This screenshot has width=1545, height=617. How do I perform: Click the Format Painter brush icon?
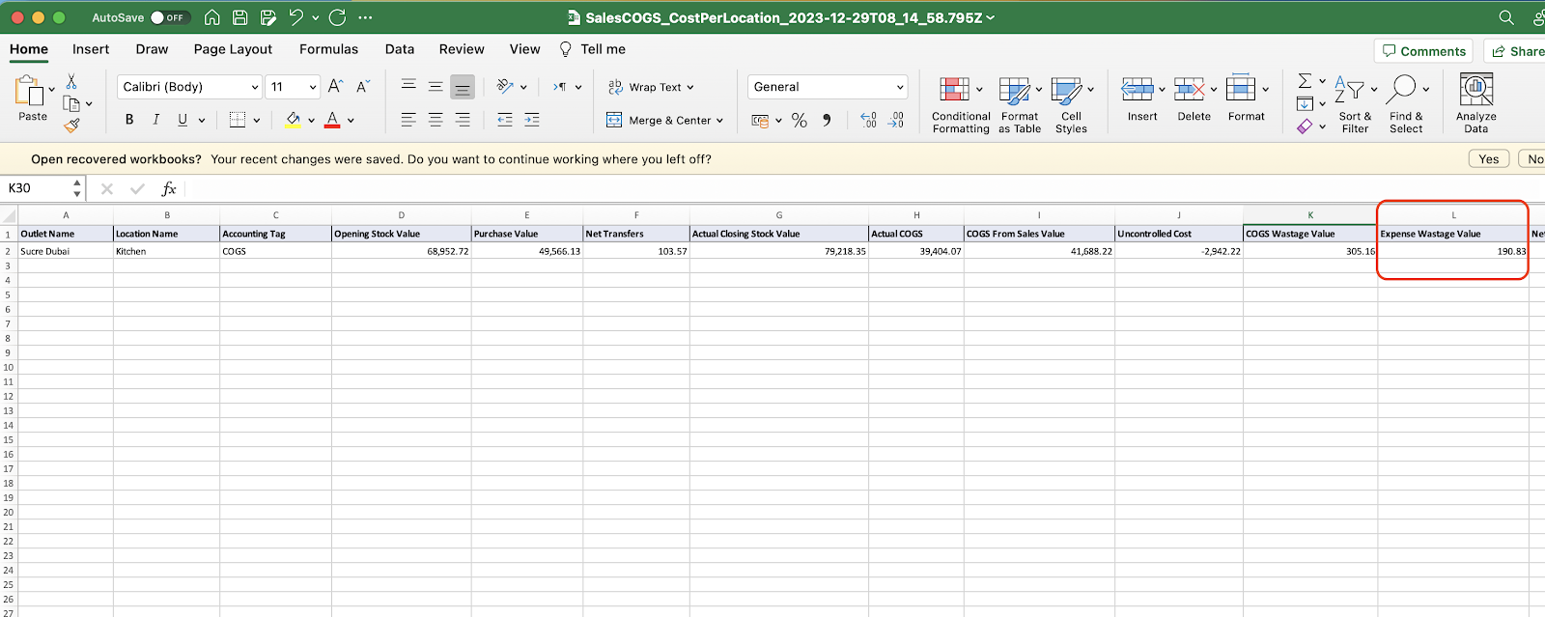(x=71, y=126)
